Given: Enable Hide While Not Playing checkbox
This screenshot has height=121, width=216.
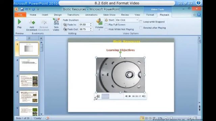Looking at the screenshot, I should pyautogui.click(x=106, y=29).
